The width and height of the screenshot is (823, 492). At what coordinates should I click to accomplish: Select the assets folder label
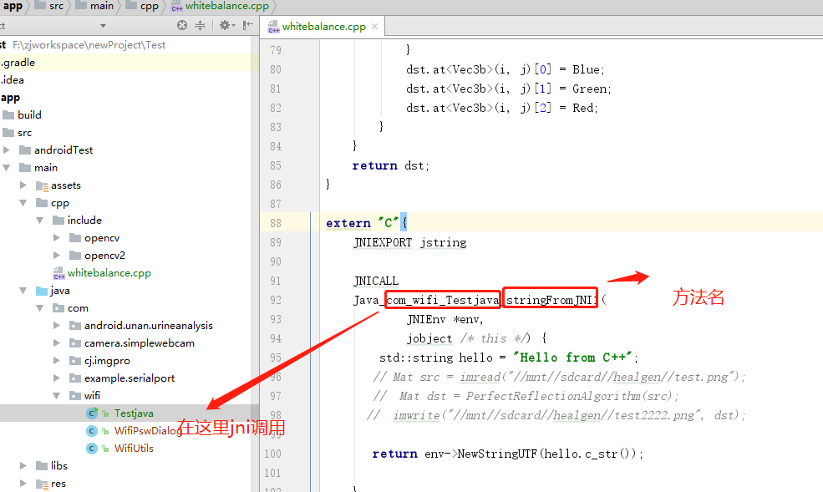pyautogui.click(x=66, y=185)
